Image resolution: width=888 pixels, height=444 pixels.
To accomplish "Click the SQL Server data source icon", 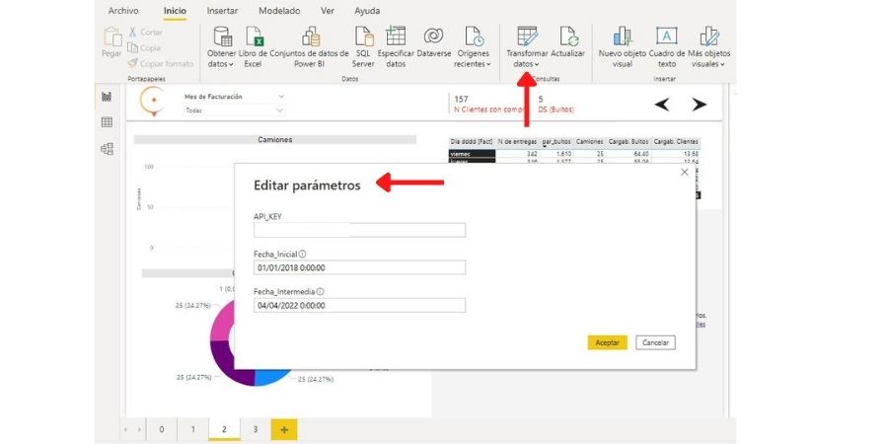I will coord(363,37).
